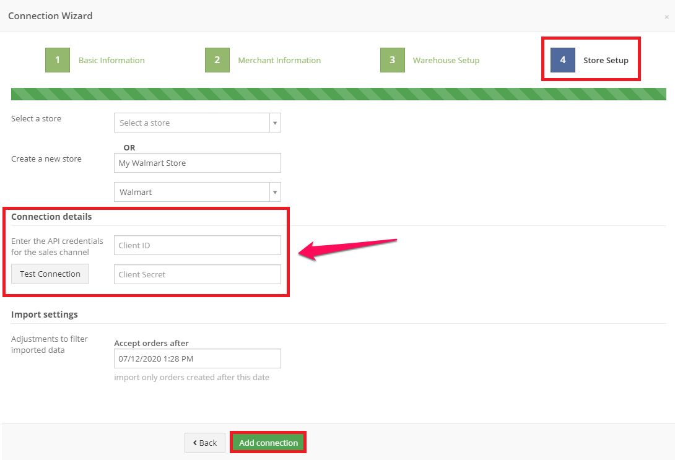Click the OR separator text

129,147
